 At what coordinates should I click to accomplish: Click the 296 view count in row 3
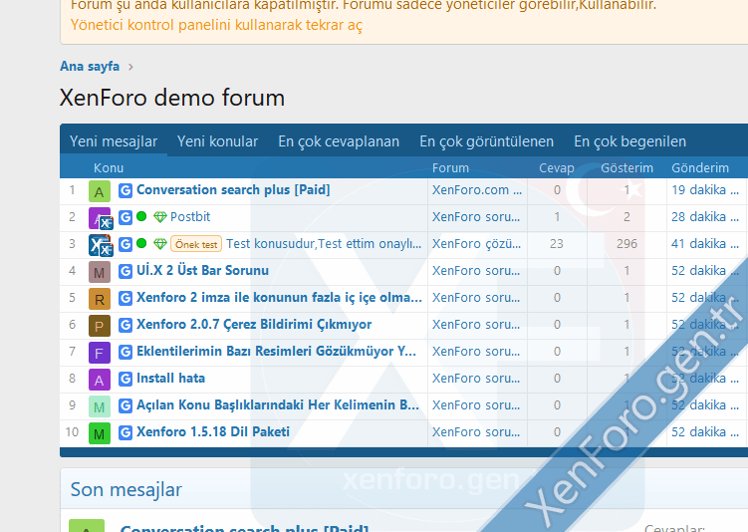click(626, 244)
